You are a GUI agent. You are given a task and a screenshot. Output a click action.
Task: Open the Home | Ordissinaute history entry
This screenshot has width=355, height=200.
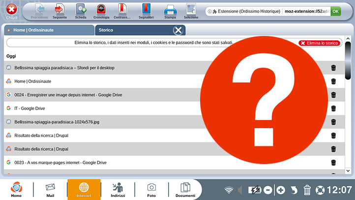pyautogui.click(x=33, y=81)
